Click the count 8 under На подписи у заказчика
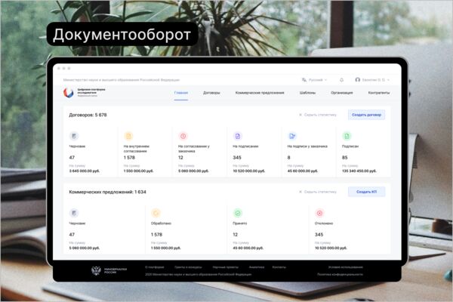Image resolution: width=453 pixels, height=302 pixels. pyautogui.click(x=288, y=158)
